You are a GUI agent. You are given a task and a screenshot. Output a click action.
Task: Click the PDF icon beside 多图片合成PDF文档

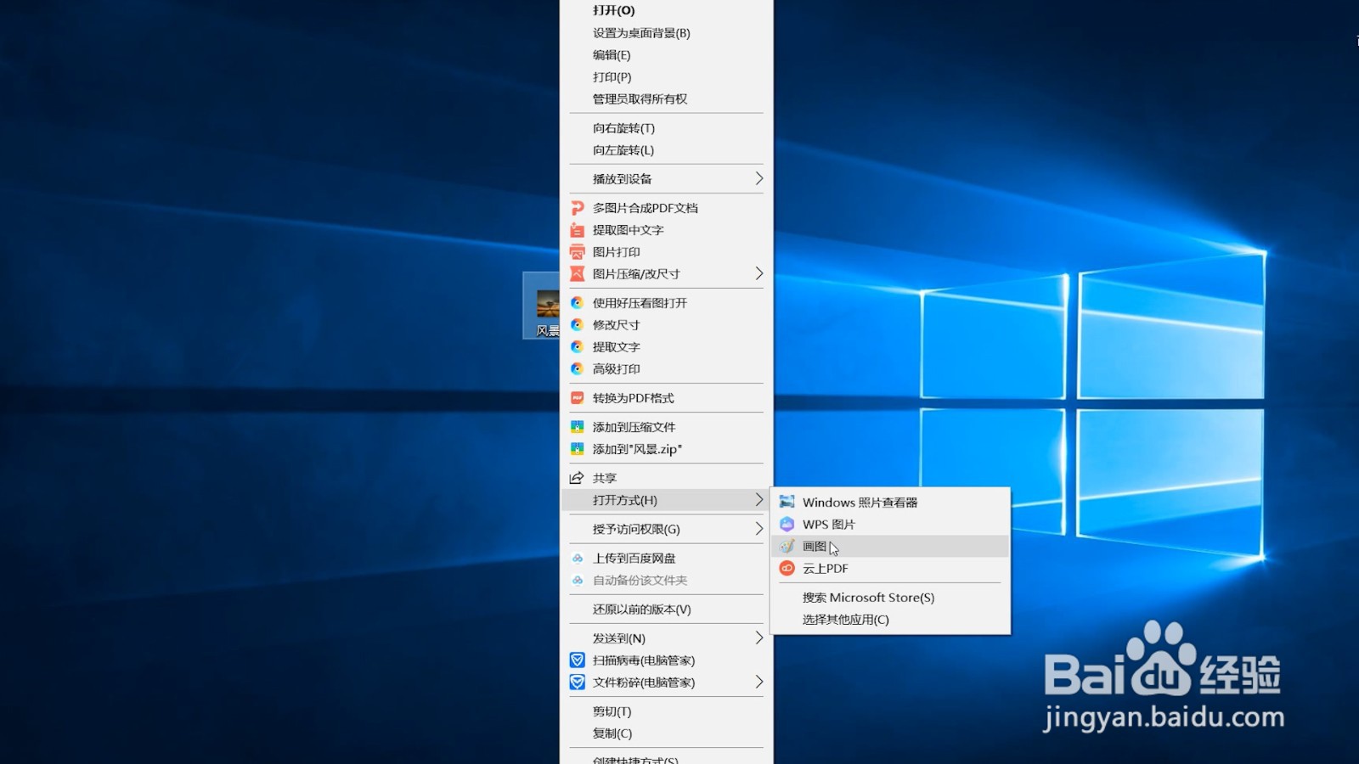[x=577, y=208]
